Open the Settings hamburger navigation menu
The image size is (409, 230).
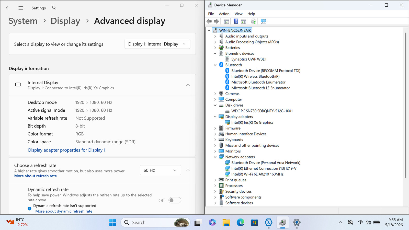21,8
